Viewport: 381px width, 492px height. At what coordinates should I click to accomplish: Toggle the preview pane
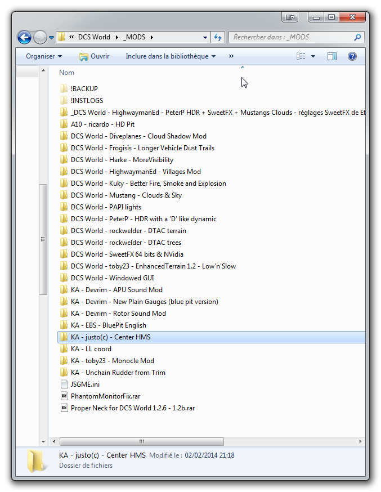click(x=332, y=56)
